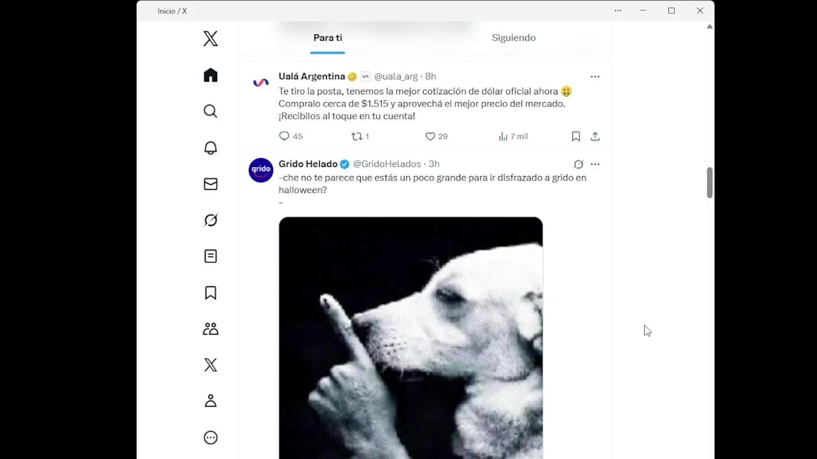Switch to the Siguiendo tab

(x=513, y=38)
